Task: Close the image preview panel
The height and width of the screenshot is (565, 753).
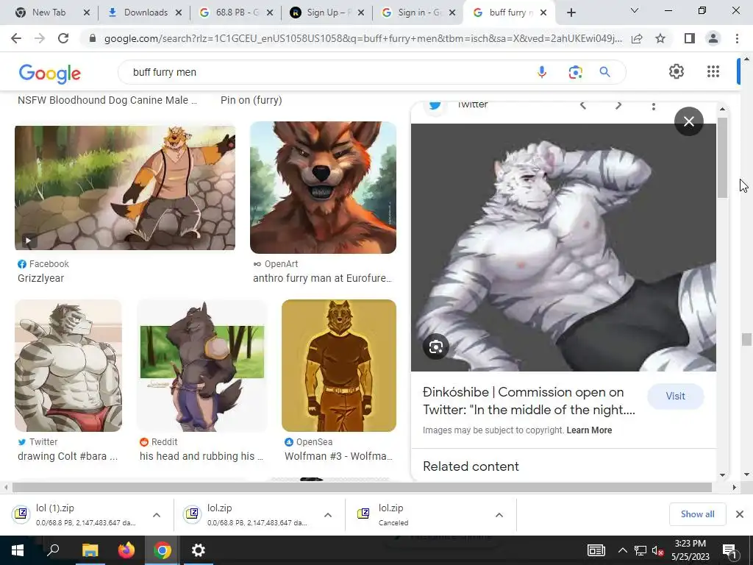Action: [x=688, y=121]
